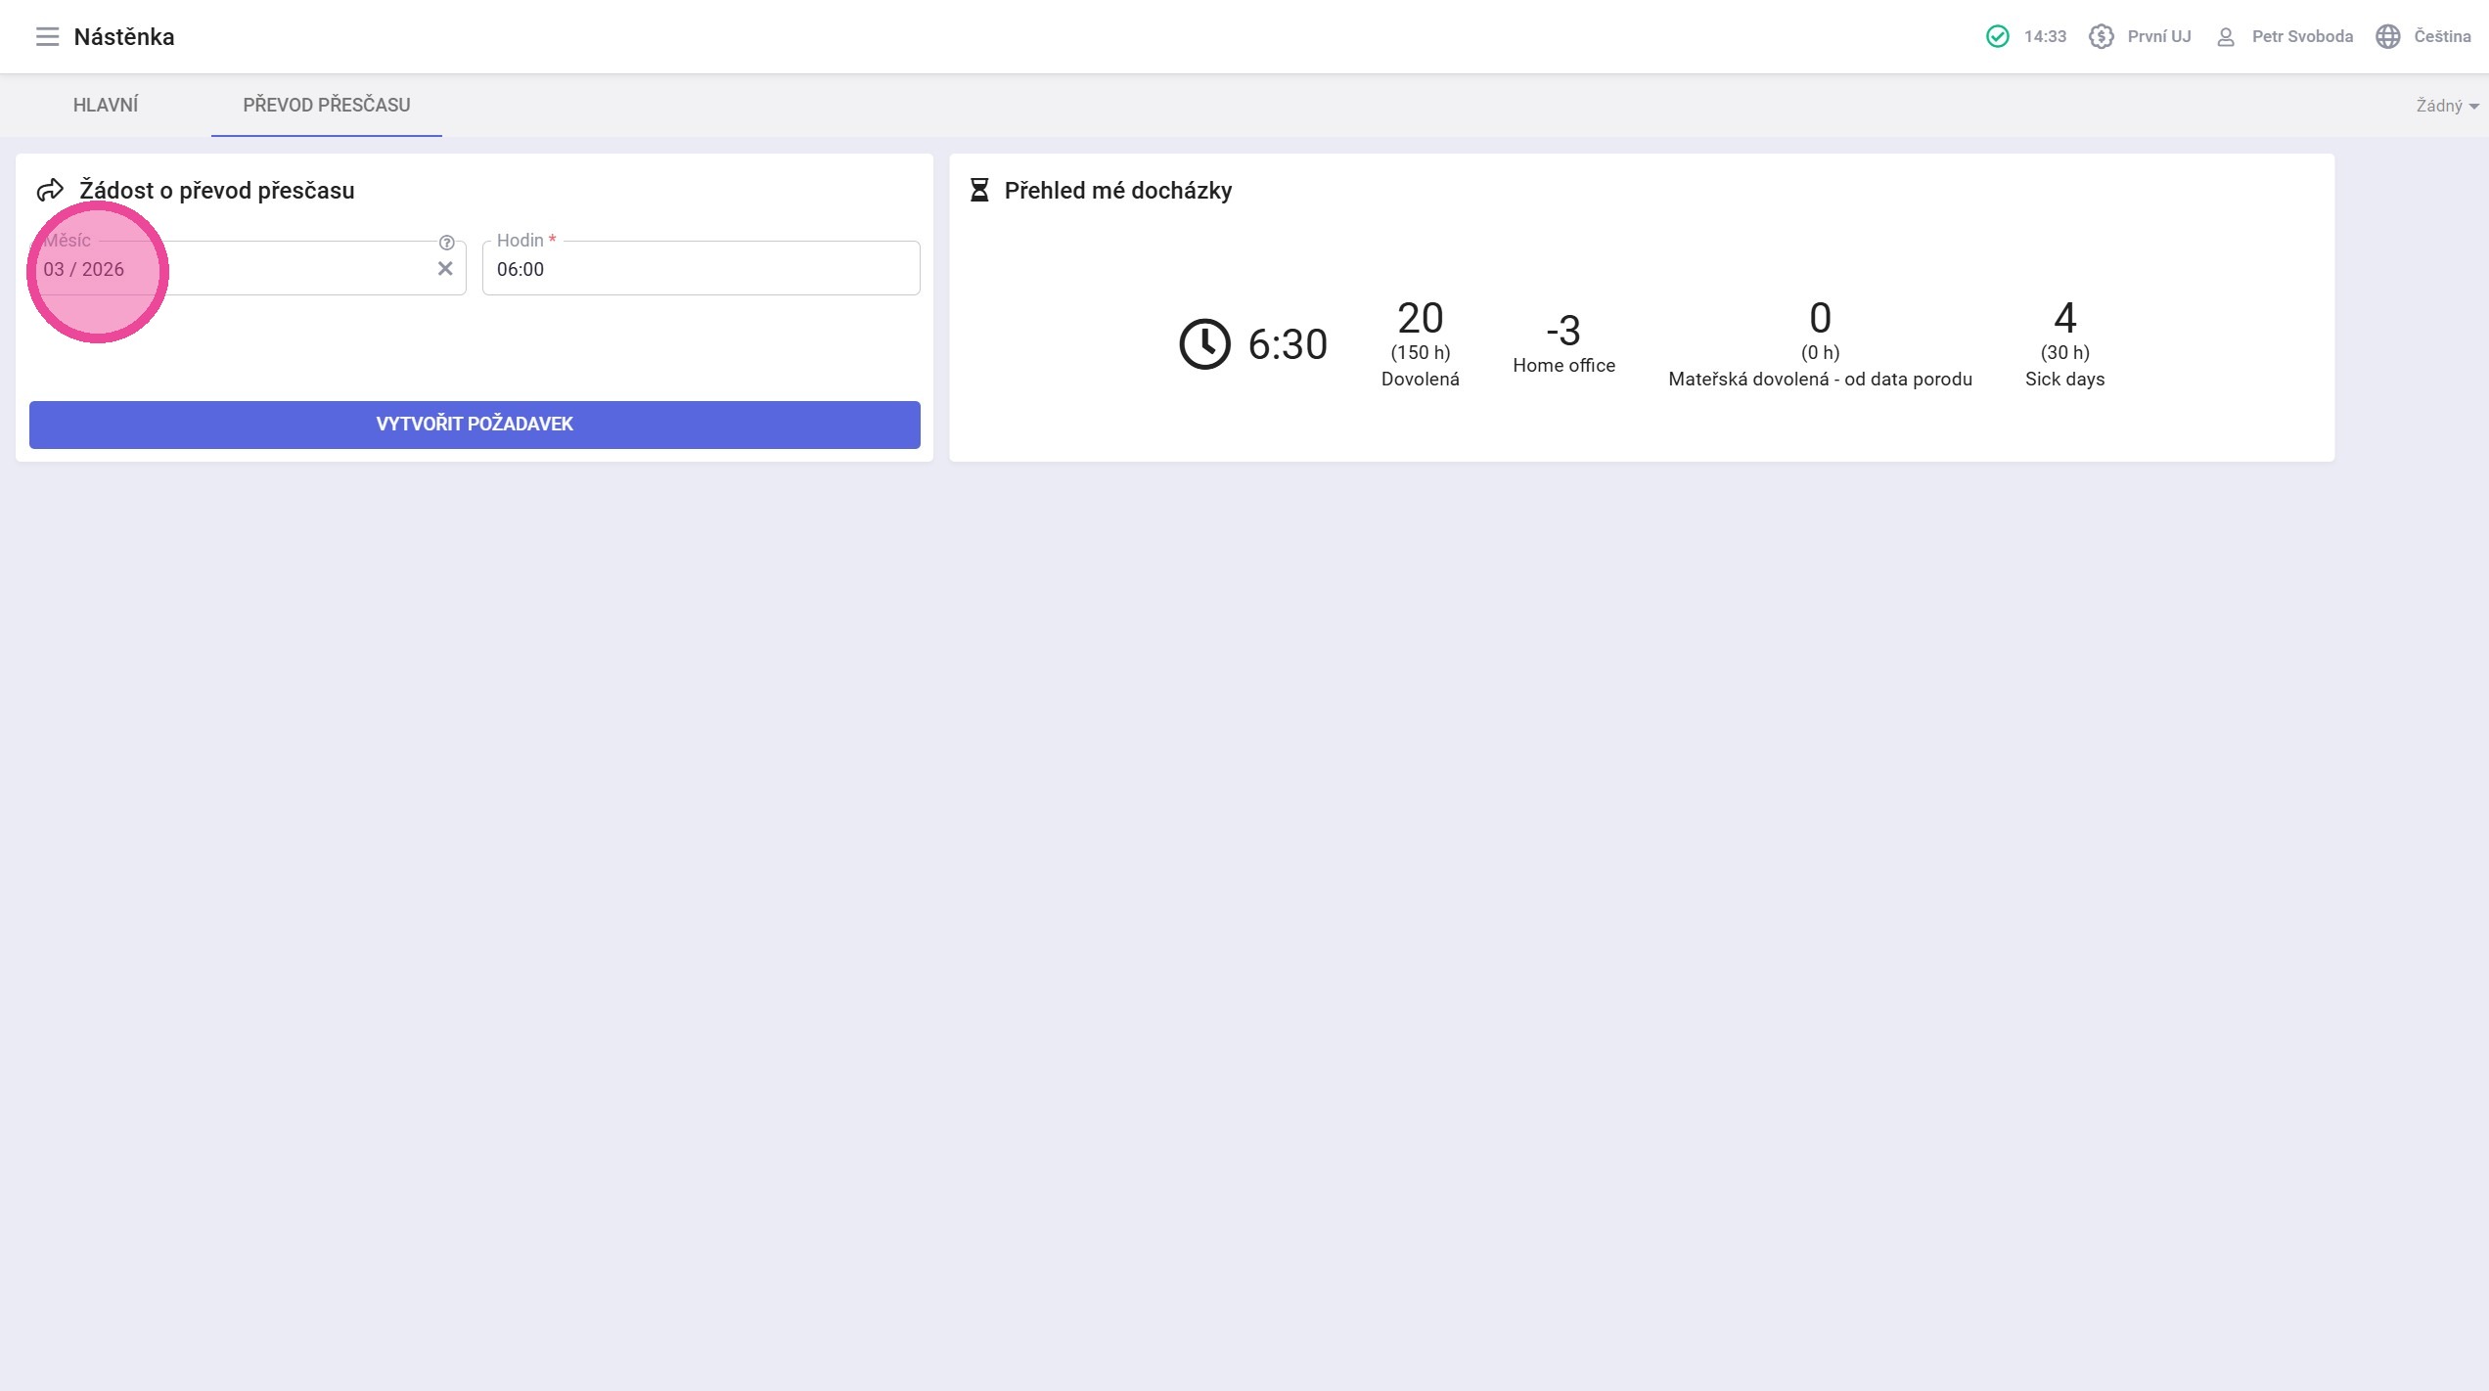The height and width of the screenshot is (1391, 2489).
Task: Open the hamburger navigation menu
Action: (47, 37)
